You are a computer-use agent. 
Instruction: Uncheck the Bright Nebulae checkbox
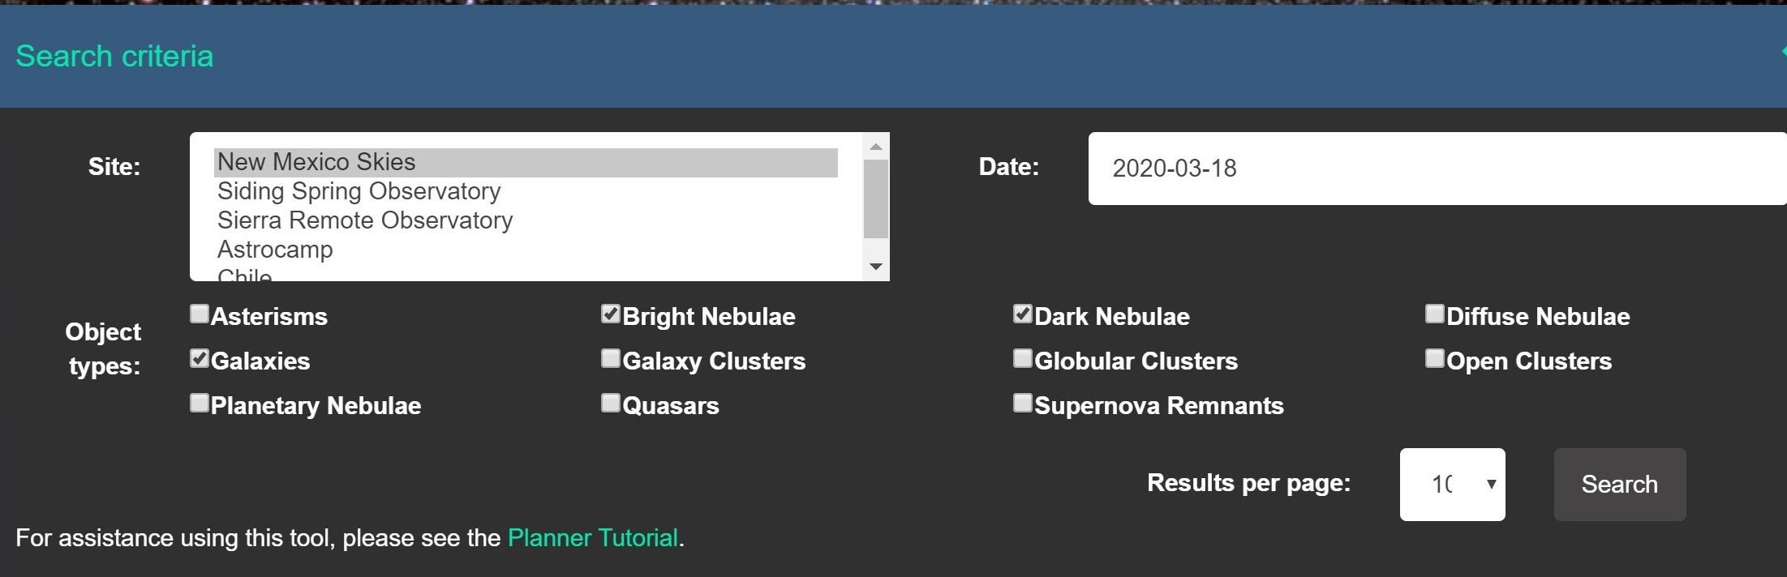[611, 314]
